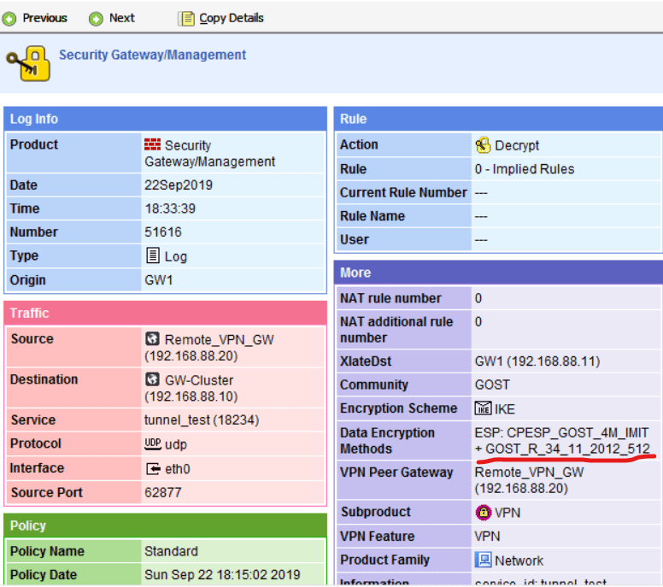Image resolution: width=663 pixels, height=587 pixels.
Task: Click the Rule section header
Action: tap(498, 119)
